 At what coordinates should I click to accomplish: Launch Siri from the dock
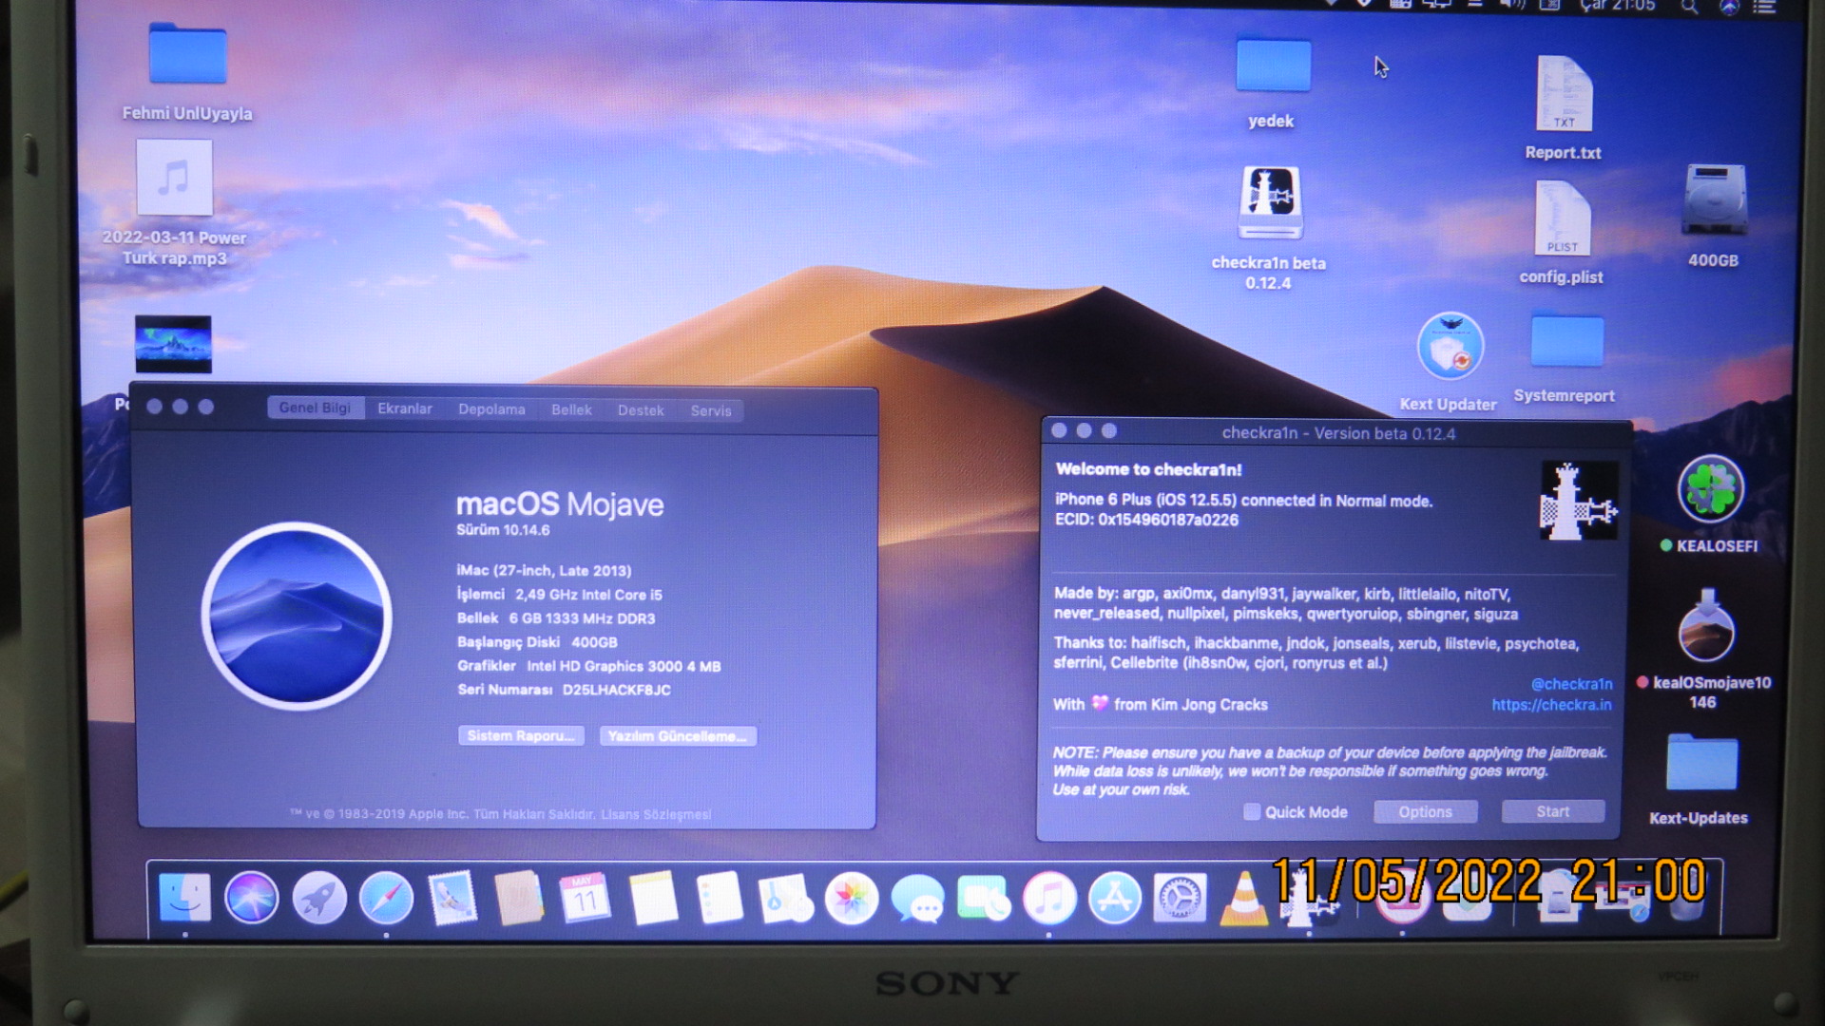[x=252, y=897]
